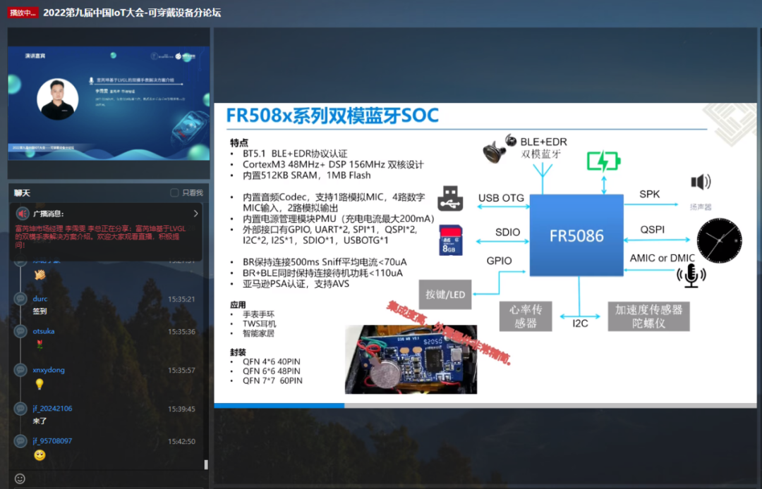The image size is (762, 489).
Task: Enable the 只看我 checkbox
Action: (x=174, y=193)
